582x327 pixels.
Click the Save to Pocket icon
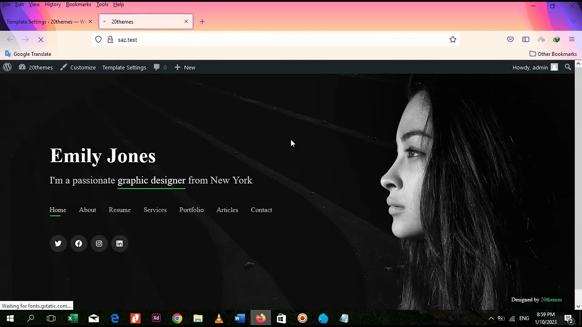point(511,40)
